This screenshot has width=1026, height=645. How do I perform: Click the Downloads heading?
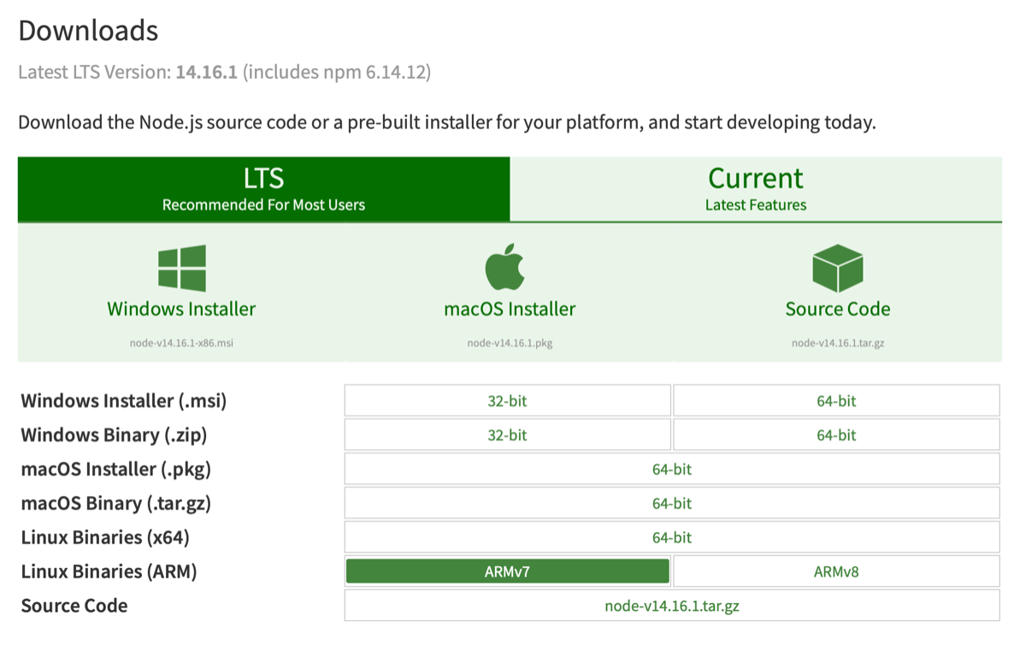coord(88,31)
